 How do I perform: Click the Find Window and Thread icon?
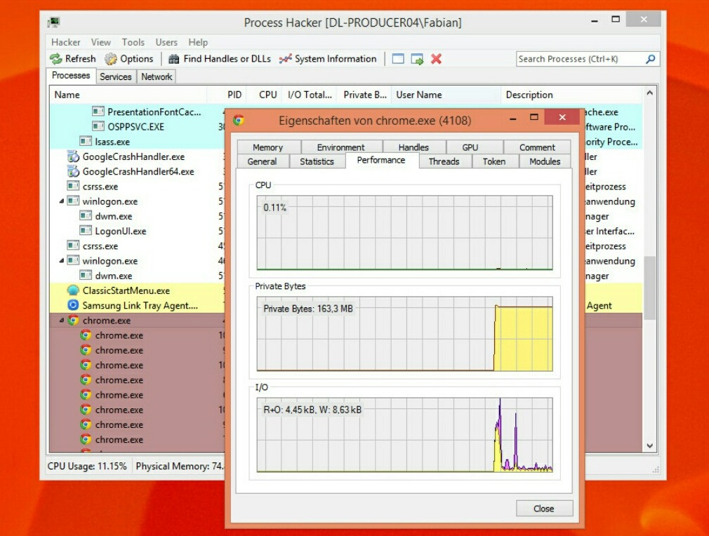417,60
